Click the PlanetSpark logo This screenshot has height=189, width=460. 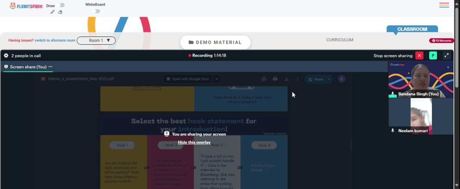pos(26,6)
